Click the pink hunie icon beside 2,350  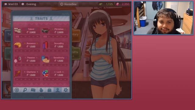point(118,4)
